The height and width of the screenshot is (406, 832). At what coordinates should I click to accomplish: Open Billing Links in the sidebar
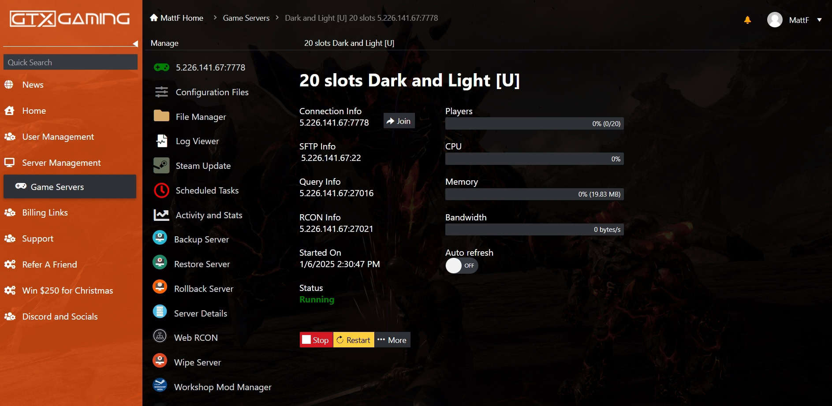tap(45, 212)
